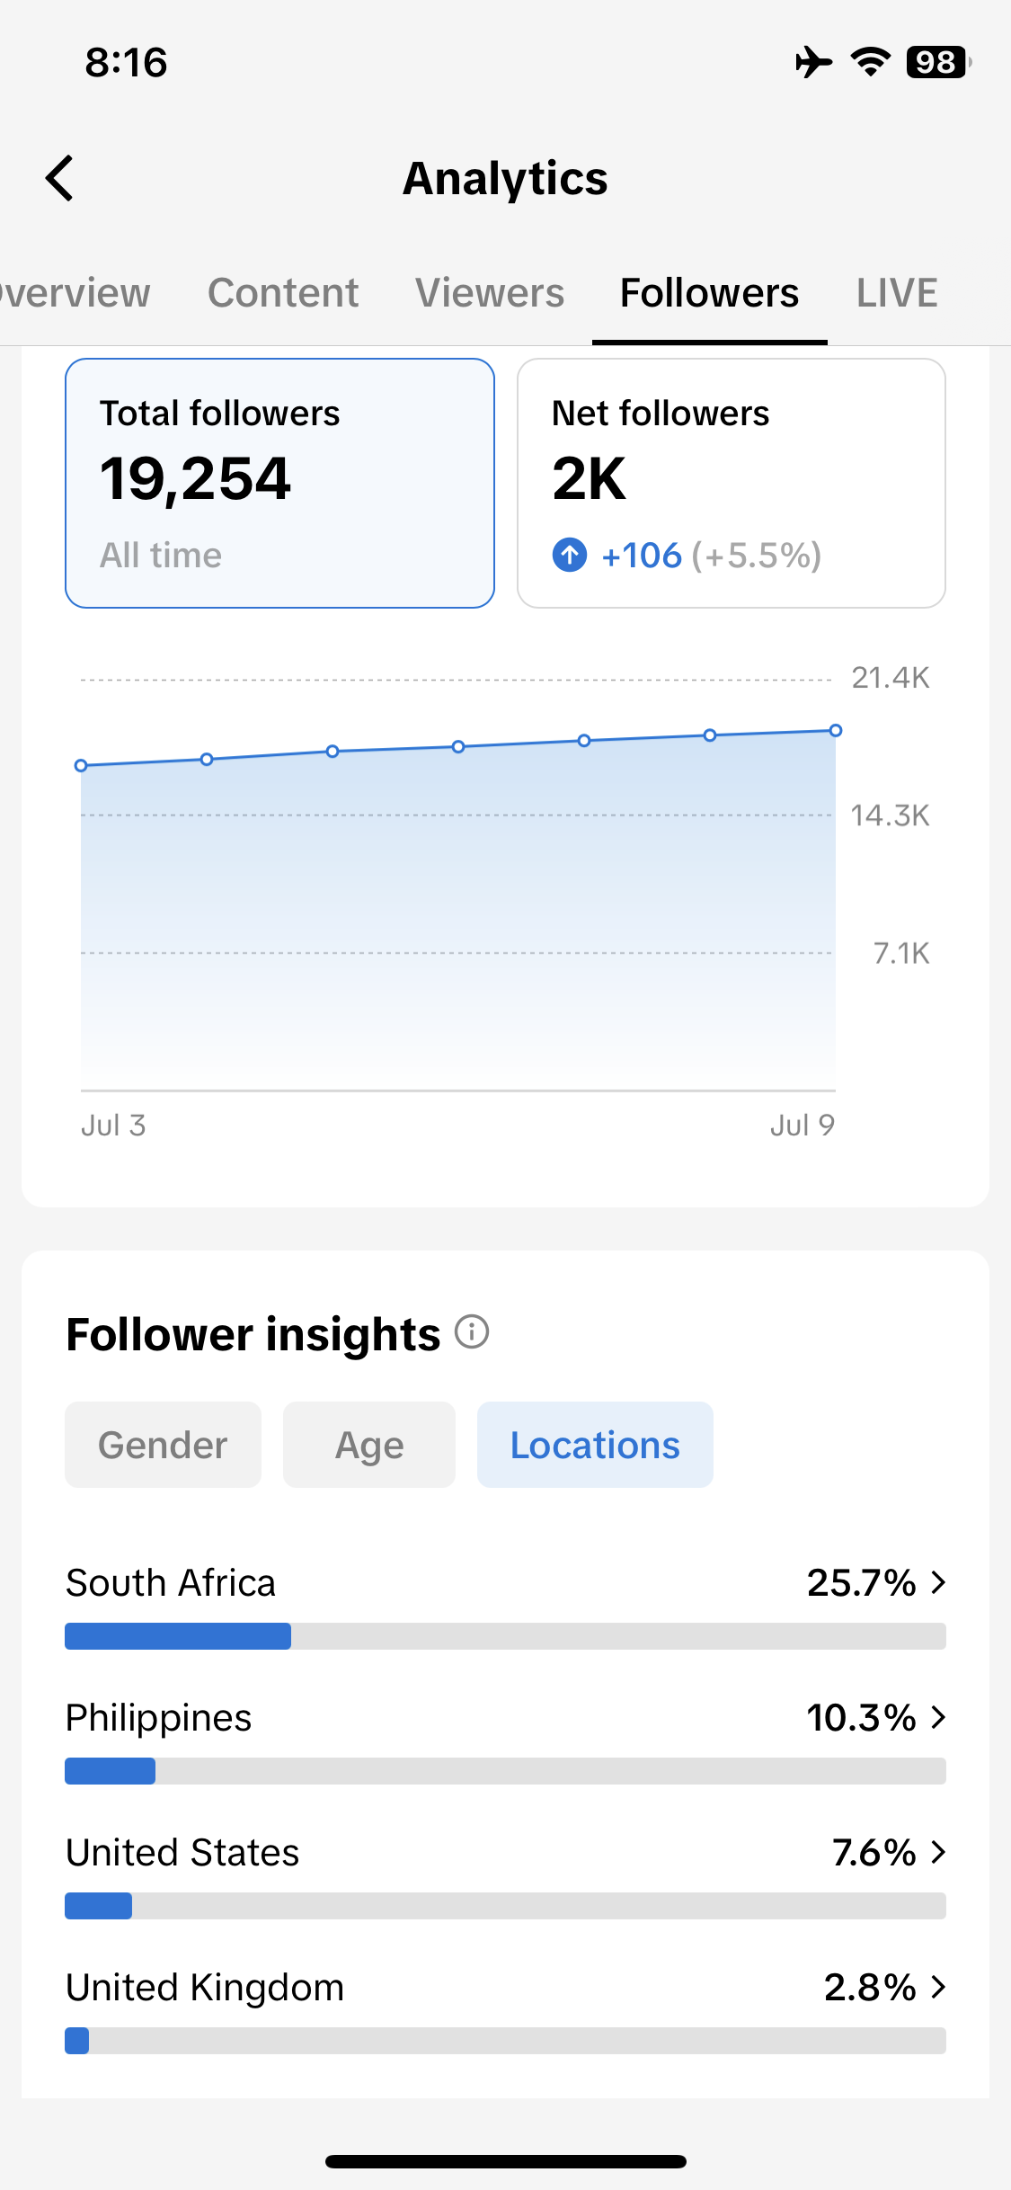Tap the back arrow icon
This screenshot has height=2190, width=1011.
pos(59,178)
